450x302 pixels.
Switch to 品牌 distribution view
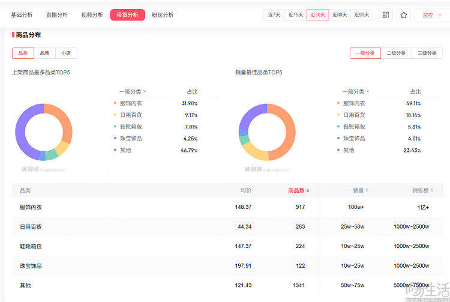pyautogui.click(x=45, y=53)
